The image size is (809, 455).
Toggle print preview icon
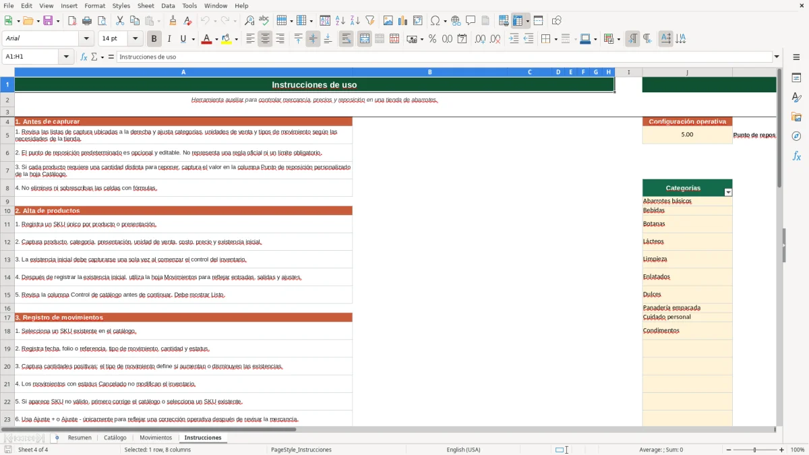102,21
